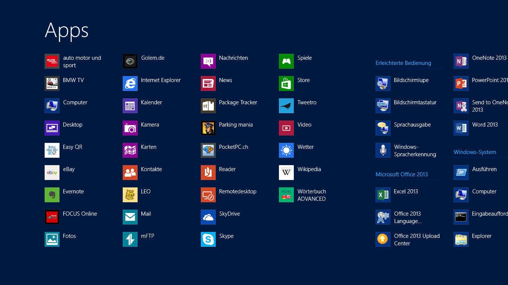This screenshot has height=285, width=508.
Task: Open the Spiele Xbox controller icon
Action: pos(286,61)
